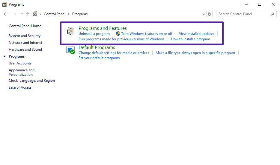Viewport: 280px width, 165px height.
Task: Open User Accounts
Action: (20, 63)
